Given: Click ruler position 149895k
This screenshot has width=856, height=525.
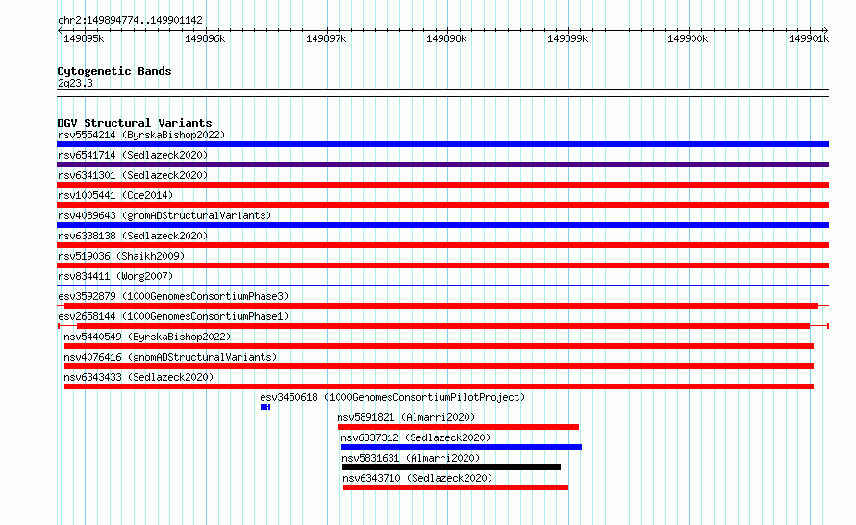Looking at the screenshot, I should pos(84,38).
